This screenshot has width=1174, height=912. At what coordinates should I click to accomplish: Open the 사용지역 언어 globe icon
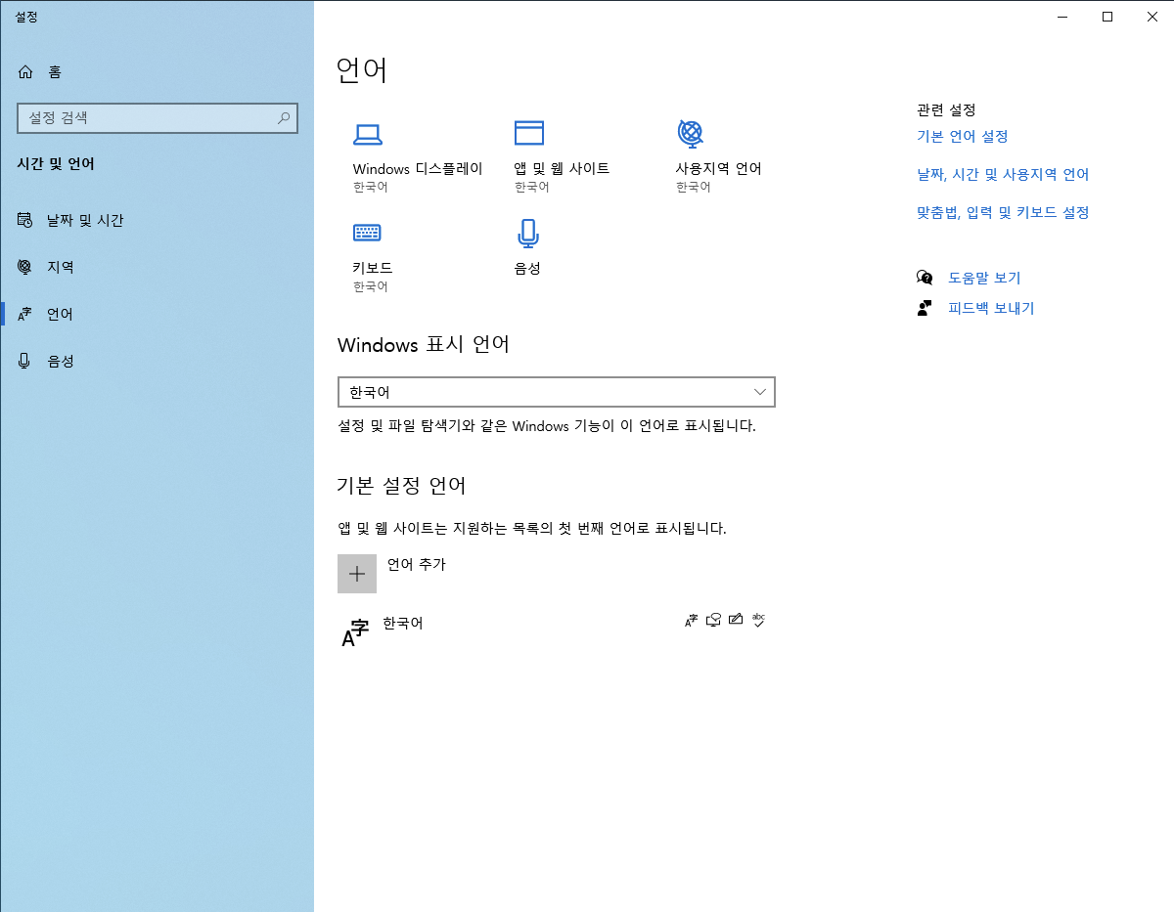(691, 133)
